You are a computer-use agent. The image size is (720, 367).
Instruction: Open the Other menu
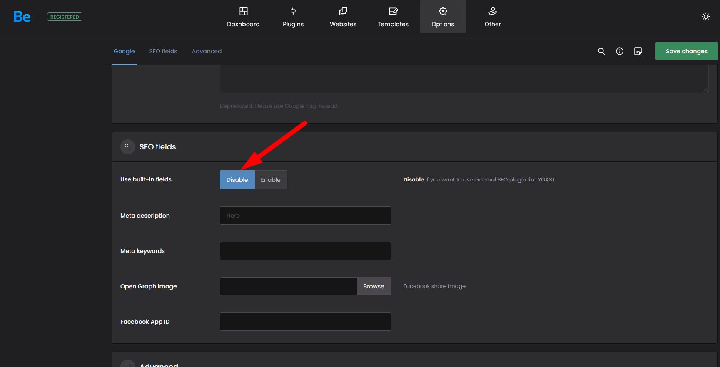[493, 17]
